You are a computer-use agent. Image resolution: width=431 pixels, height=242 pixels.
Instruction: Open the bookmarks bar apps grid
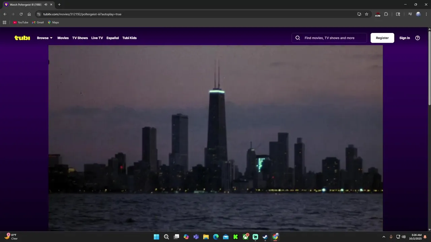[x=4, y=23]
